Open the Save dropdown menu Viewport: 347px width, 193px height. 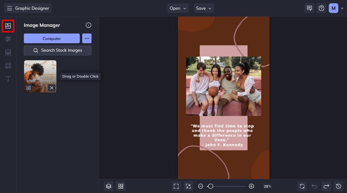204,8
